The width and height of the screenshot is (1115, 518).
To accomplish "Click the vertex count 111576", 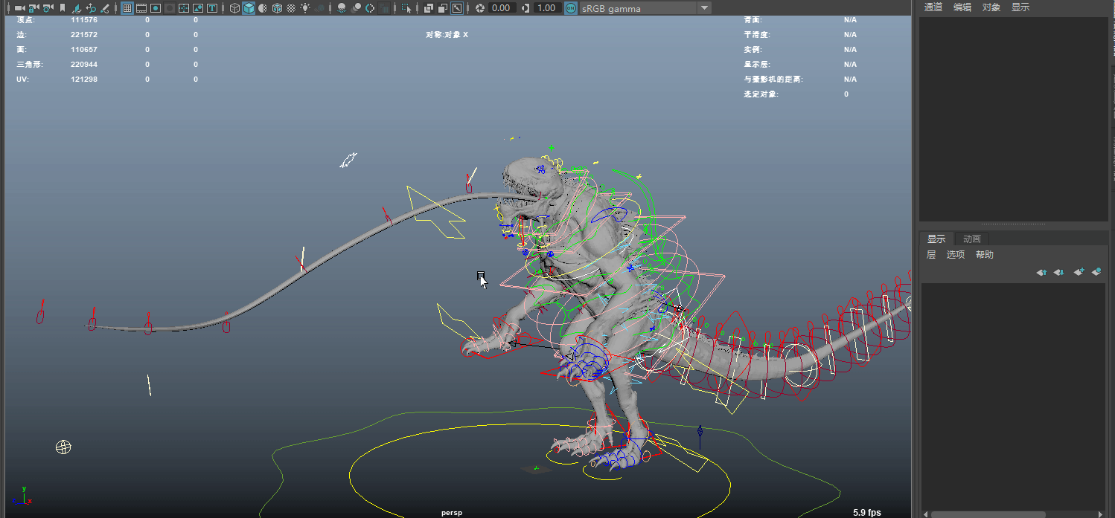I will point(84,20).
